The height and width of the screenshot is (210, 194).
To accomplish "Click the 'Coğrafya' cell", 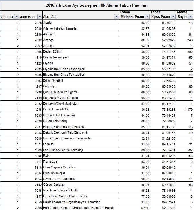I will point(81,86).
